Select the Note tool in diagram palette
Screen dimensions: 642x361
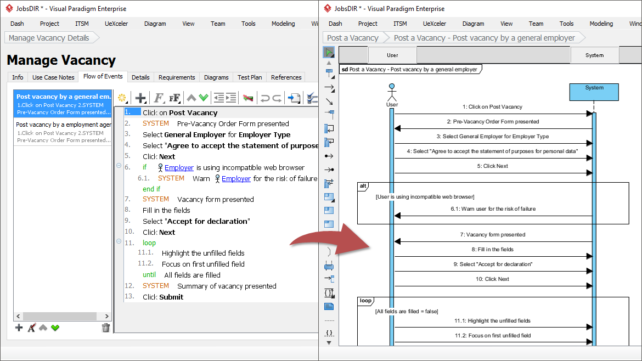click(329, 306)
